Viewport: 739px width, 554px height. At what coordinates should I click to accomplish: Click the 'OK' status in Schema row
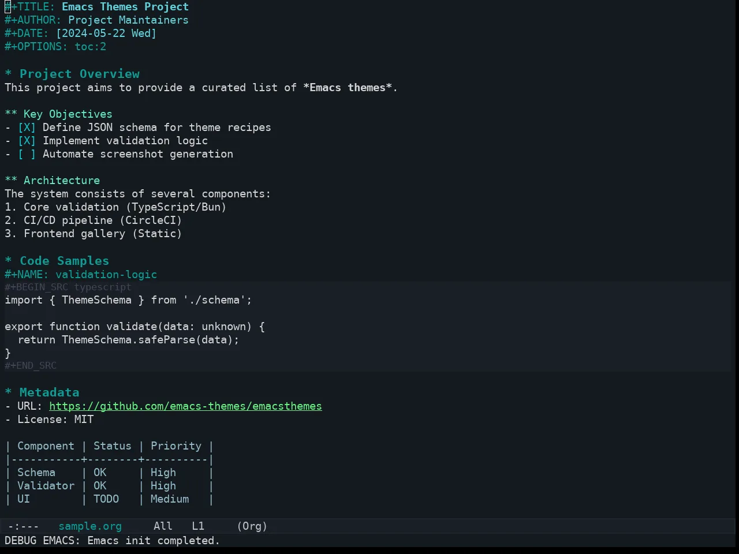click(x=100, y=473)
